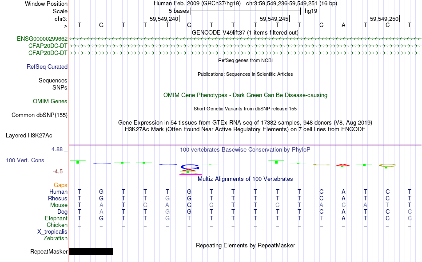Select the OMIM Genes track label
Image resolution: width=422 pixels, height=262 pixels.
point(50,102)
